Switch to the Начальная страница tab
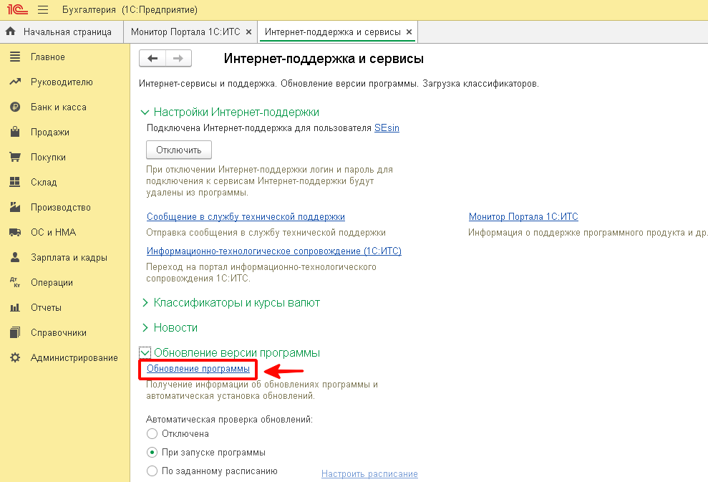Screen dimensions: 708x482 coord(62,32)
